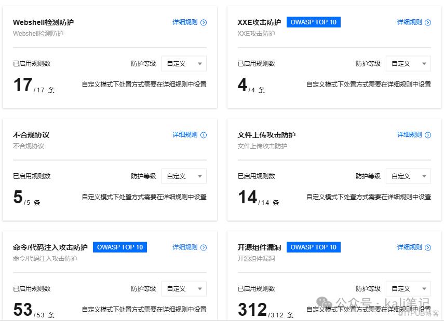Open the 防护等级 dropdown for Webshell检测防护
444x321 pixels.
tap(184, 64)
